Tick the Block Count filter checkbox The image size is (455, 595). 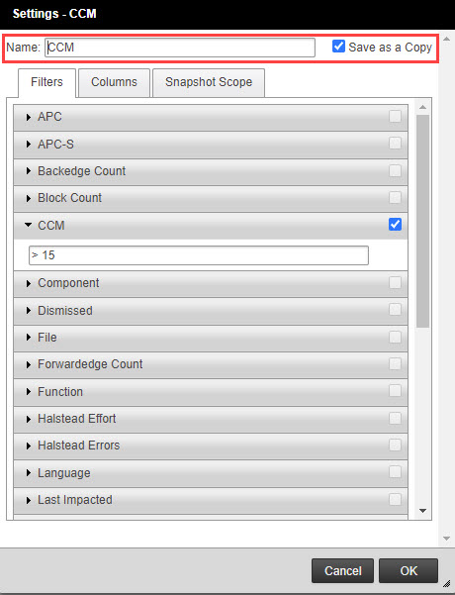click(395, 197)
